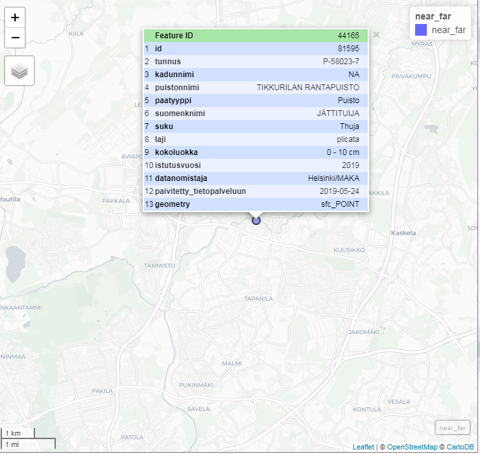Click the istutusvuosi 2019 row

click(x=256, y=165)
